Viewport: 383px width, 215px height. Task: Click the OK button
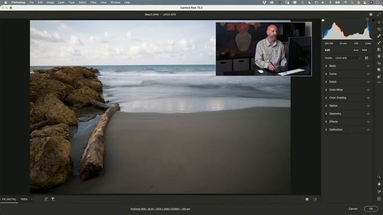[x=371, y=208]
